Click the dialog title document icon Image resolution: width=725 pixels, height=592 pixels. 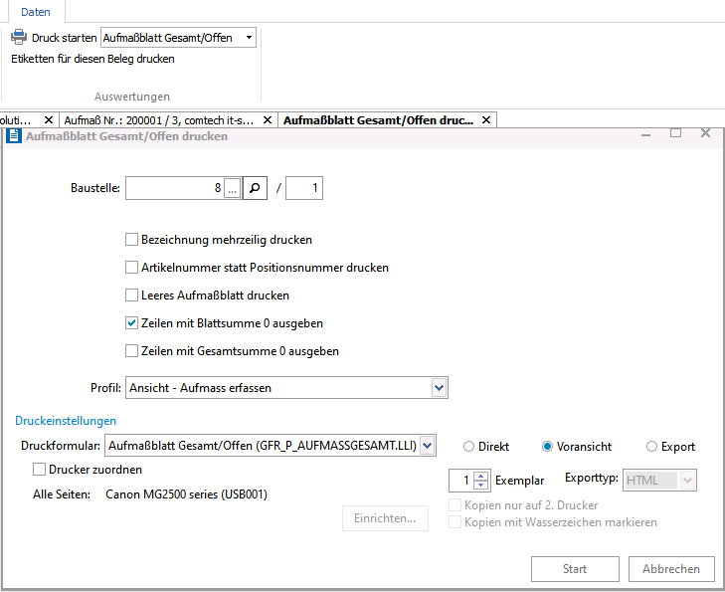click(14, 136)
